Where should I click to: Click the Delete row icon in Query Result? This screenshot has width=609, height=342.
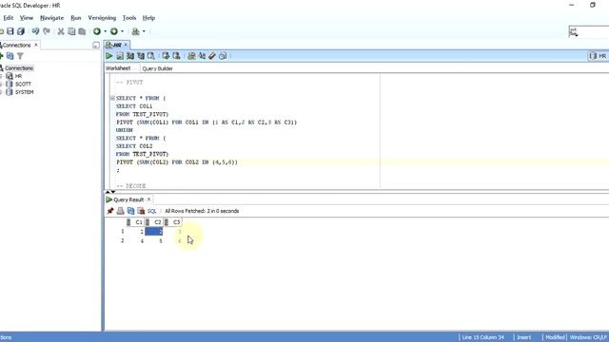click(141, 211)
